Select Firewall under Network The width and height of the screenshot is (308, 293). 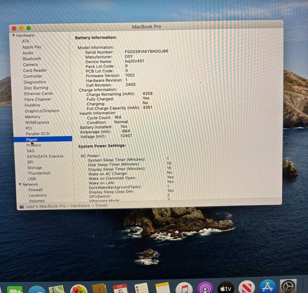coord(36,190)
